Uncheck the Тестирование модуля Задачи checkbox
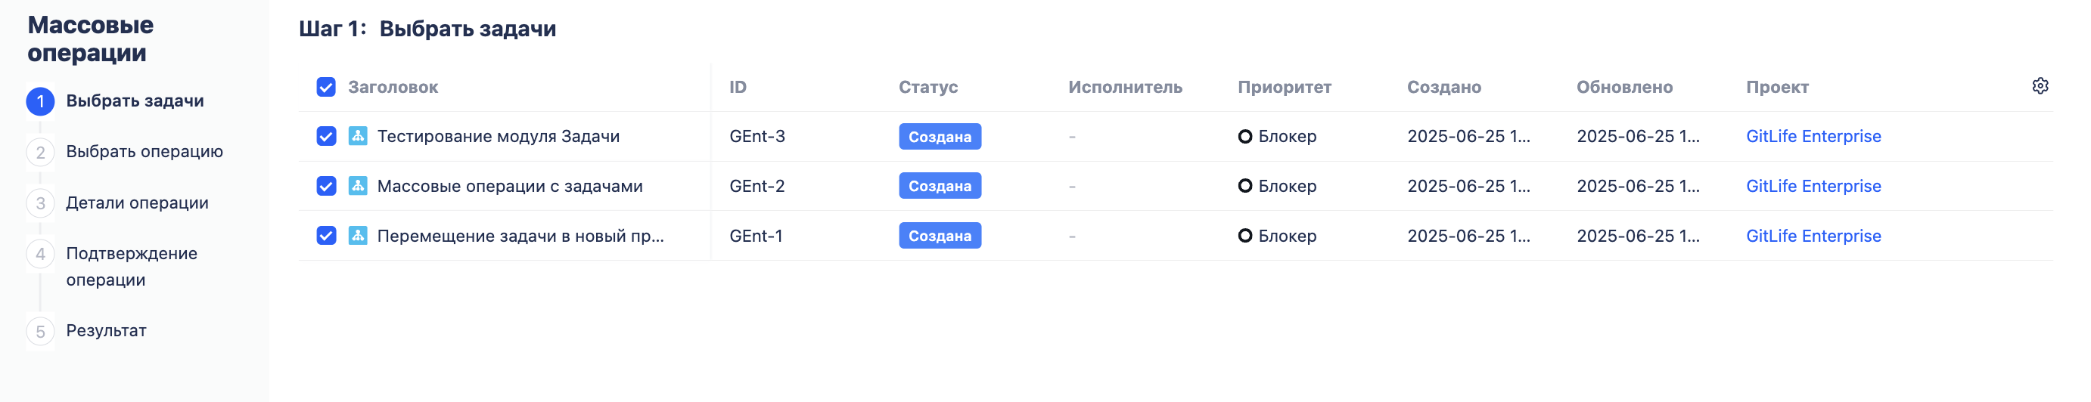The image size is (2091, 402). tap(326, 136)
